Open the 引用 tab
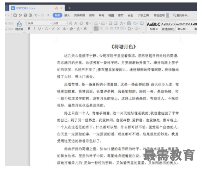197x169 pixels. coord(92,15)
